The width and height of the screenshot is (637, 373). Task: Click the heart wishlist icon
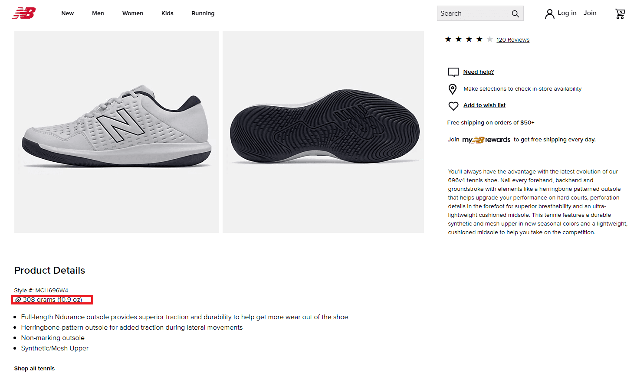pyautogui.click(x=453, y=106)
